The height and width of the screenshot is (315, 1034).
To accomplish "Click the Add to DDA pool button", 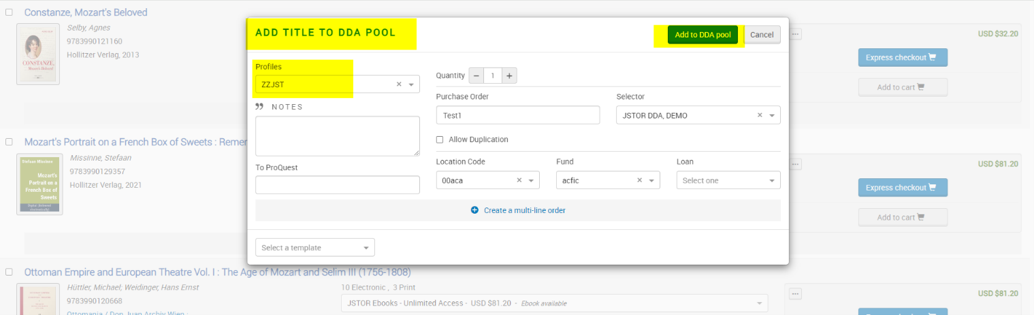I will pos(702,35).
